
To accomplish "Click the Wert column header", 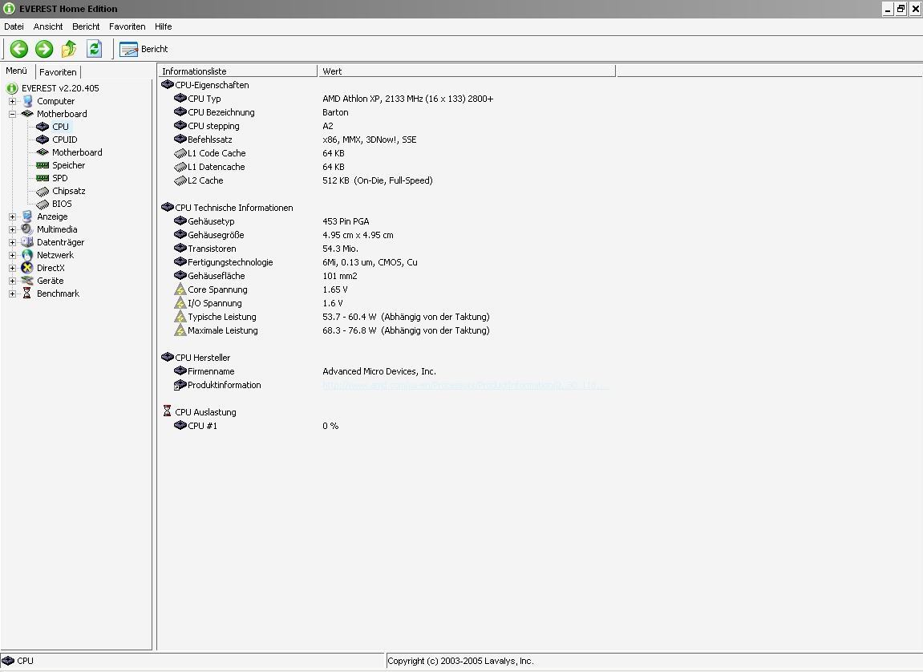I will click(467, 71).
